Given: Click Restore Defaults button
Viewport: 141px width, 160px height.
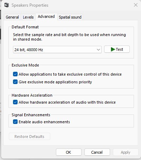Looking at the screenshot, I should pos(30,137).
